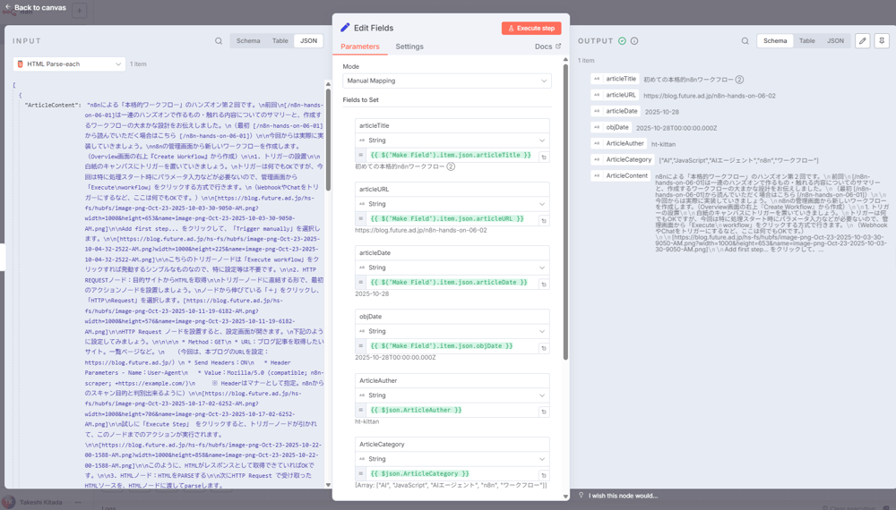Screen dimensions: 896x510
Task: Click the green success check icon by OUTPUT
Action: pyautogui.click(x=622, y=41)
